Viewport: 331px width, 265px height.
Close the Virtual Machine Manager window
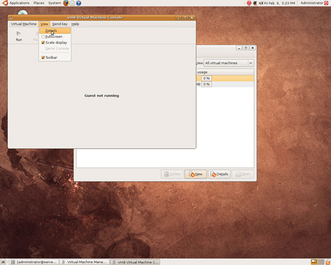click(x=253, y=48)
